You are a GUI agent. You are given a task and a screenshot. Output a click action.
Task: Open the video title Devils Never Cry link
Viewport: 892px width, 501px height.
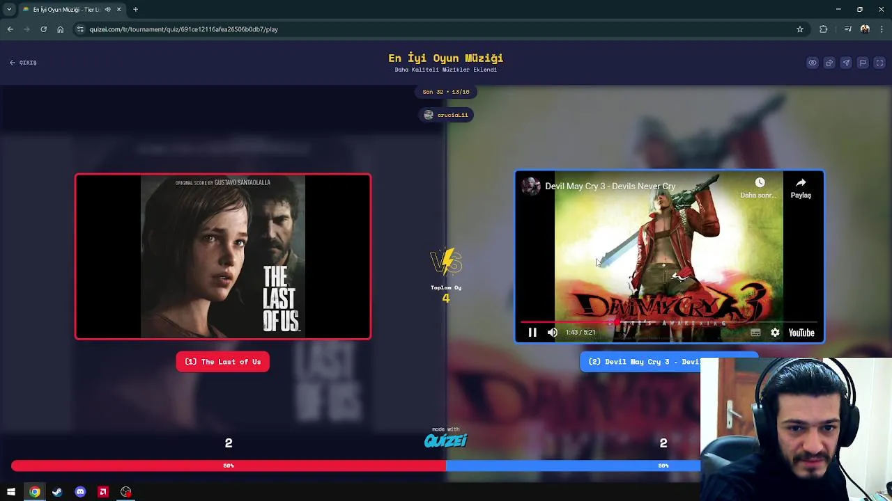[610, 186]
